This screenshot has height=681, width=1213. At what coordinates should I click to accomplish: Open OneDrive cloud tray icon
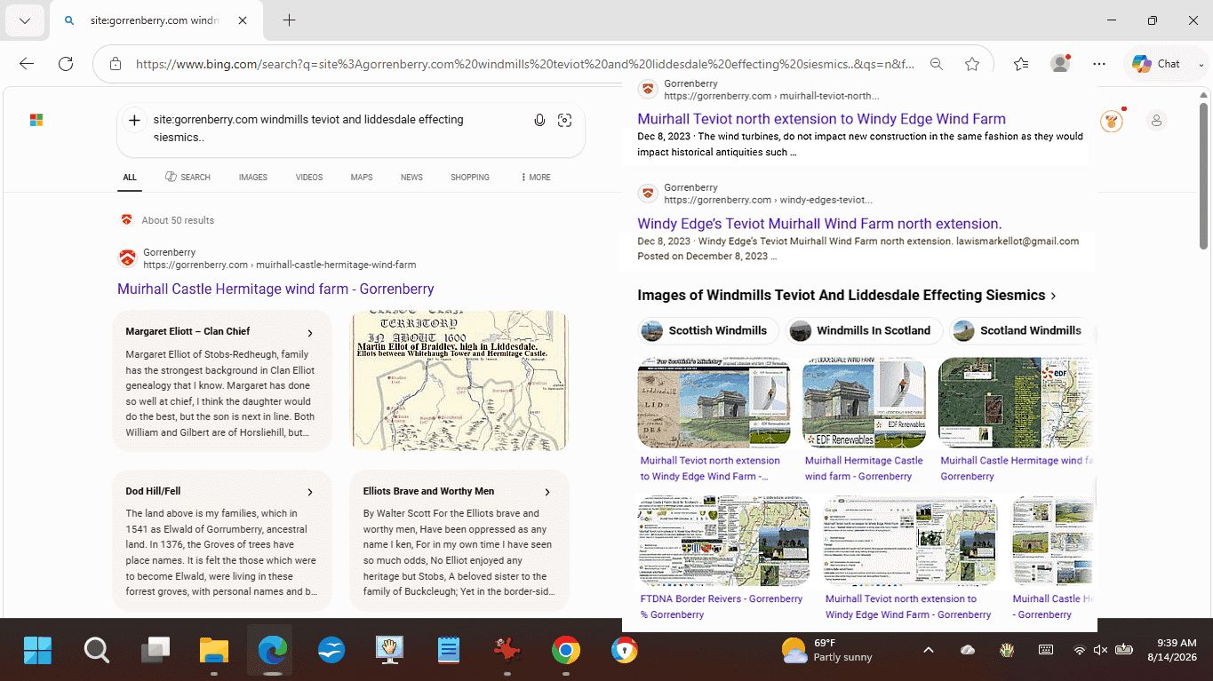(968, 651)
